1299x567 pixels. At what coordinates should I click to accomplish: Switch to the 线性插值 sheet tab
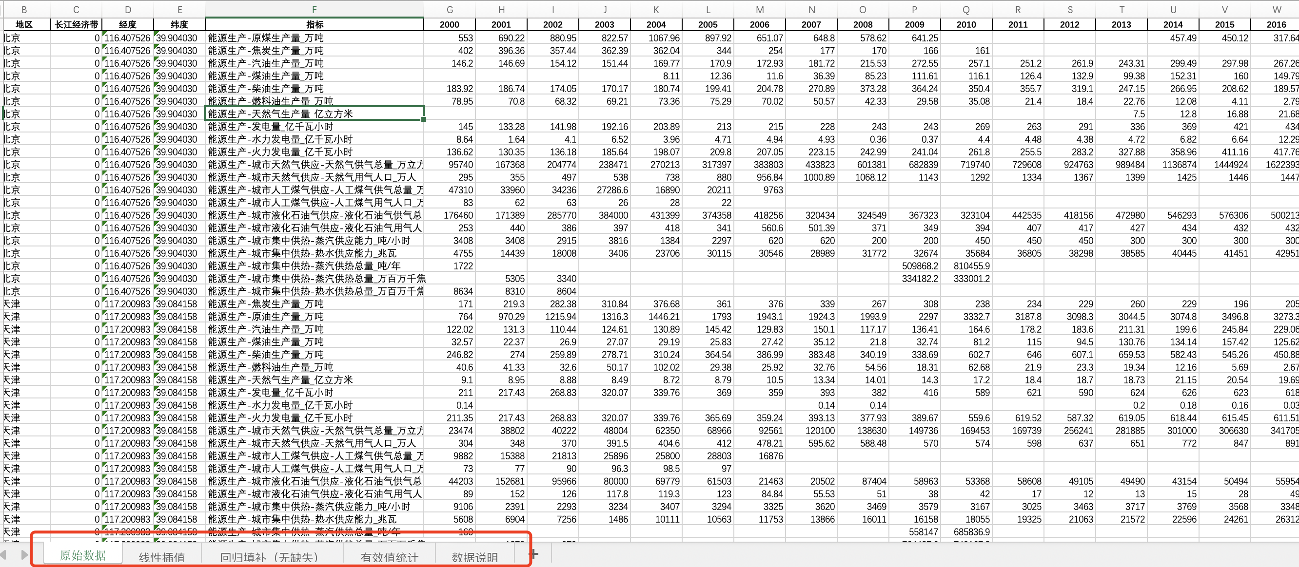[x=161, y=557]
